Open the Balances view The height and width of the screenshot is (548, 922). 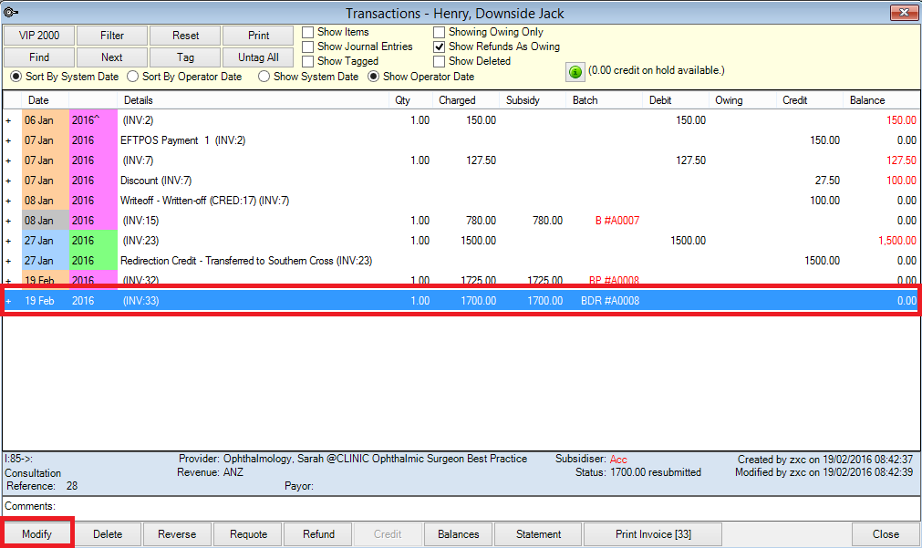458,534
